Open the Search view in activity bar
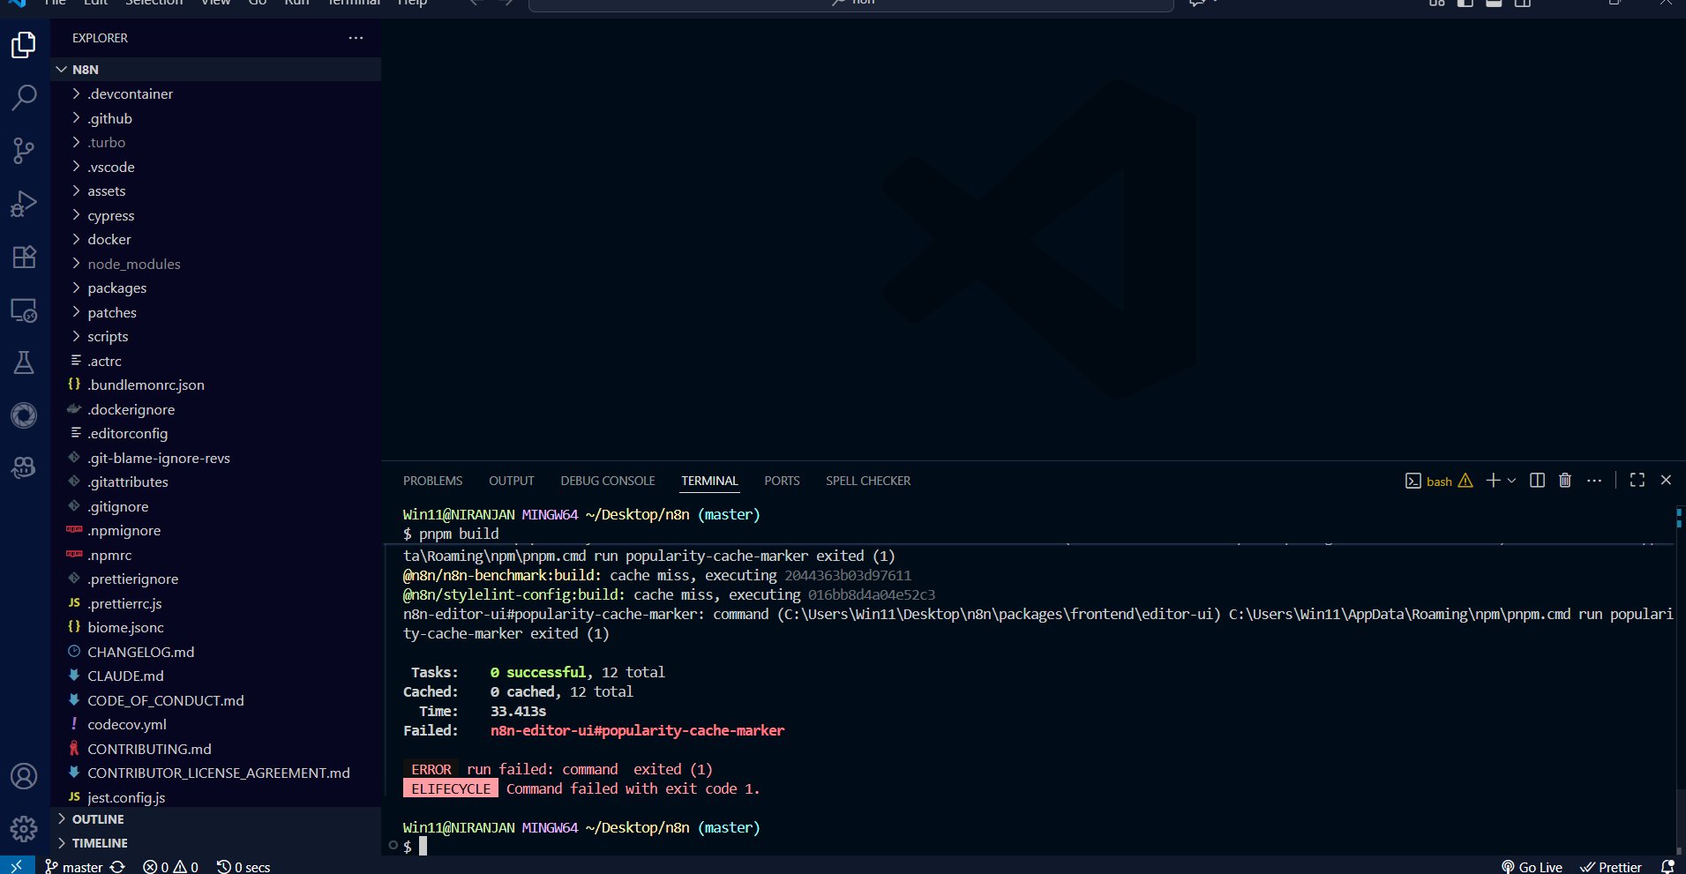The image size is (1686, 874). pyautogui.click(x=24, y=97)
